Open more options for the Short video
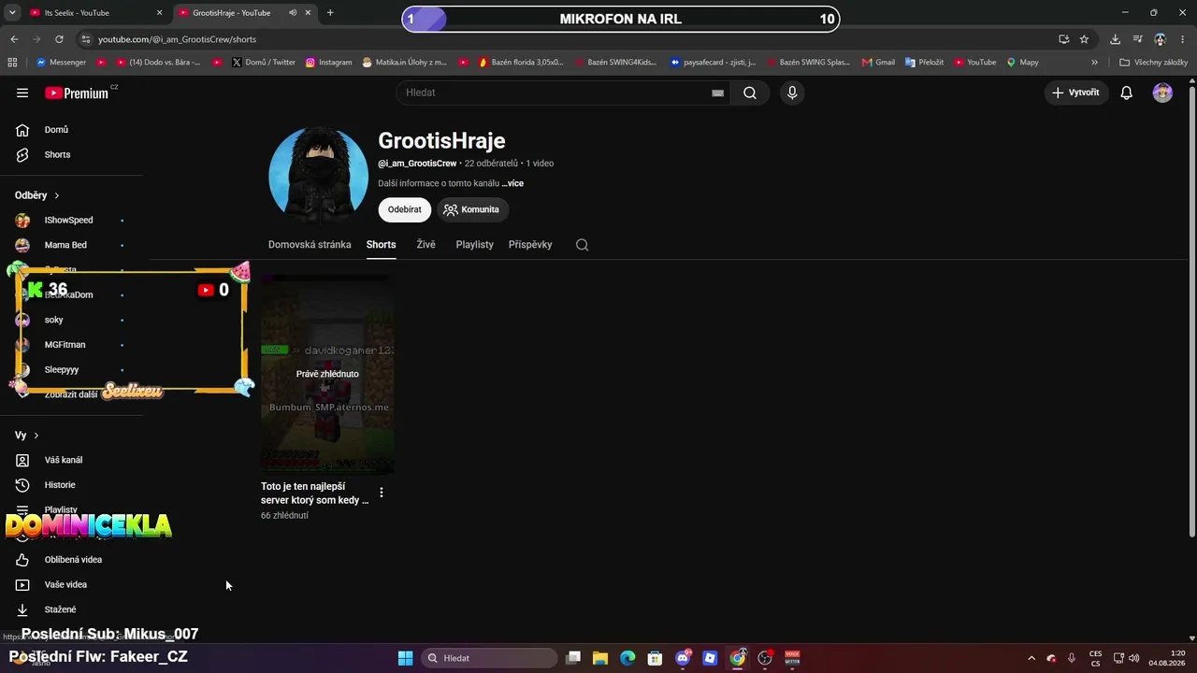This screenshot has width=1197, height=673. pyautogui.click(x=381, y=492)
